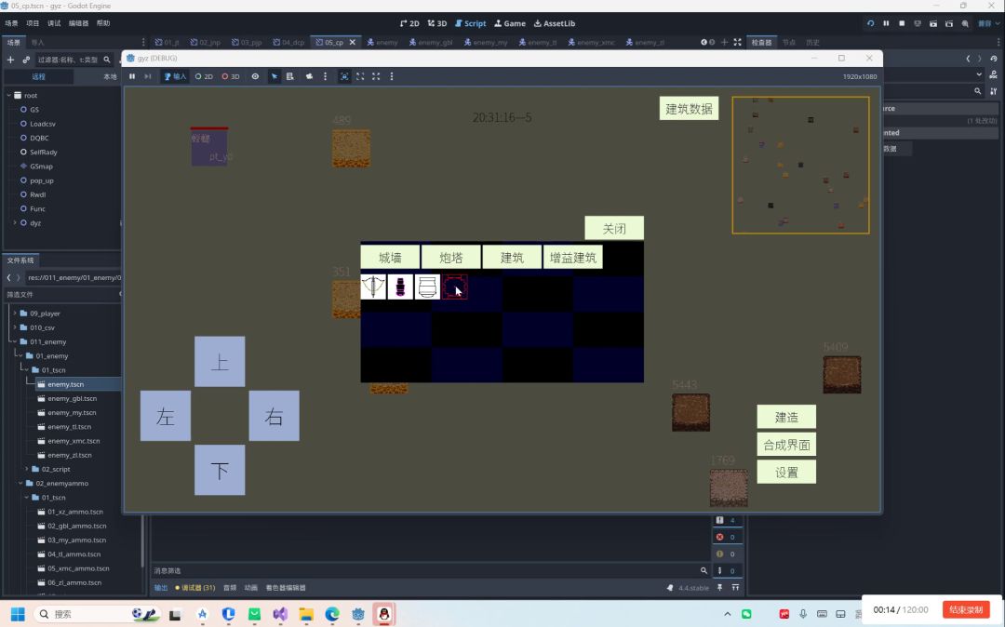Add a new node with plus icon
Screen dimensions: 1005x627
[10, 60]
